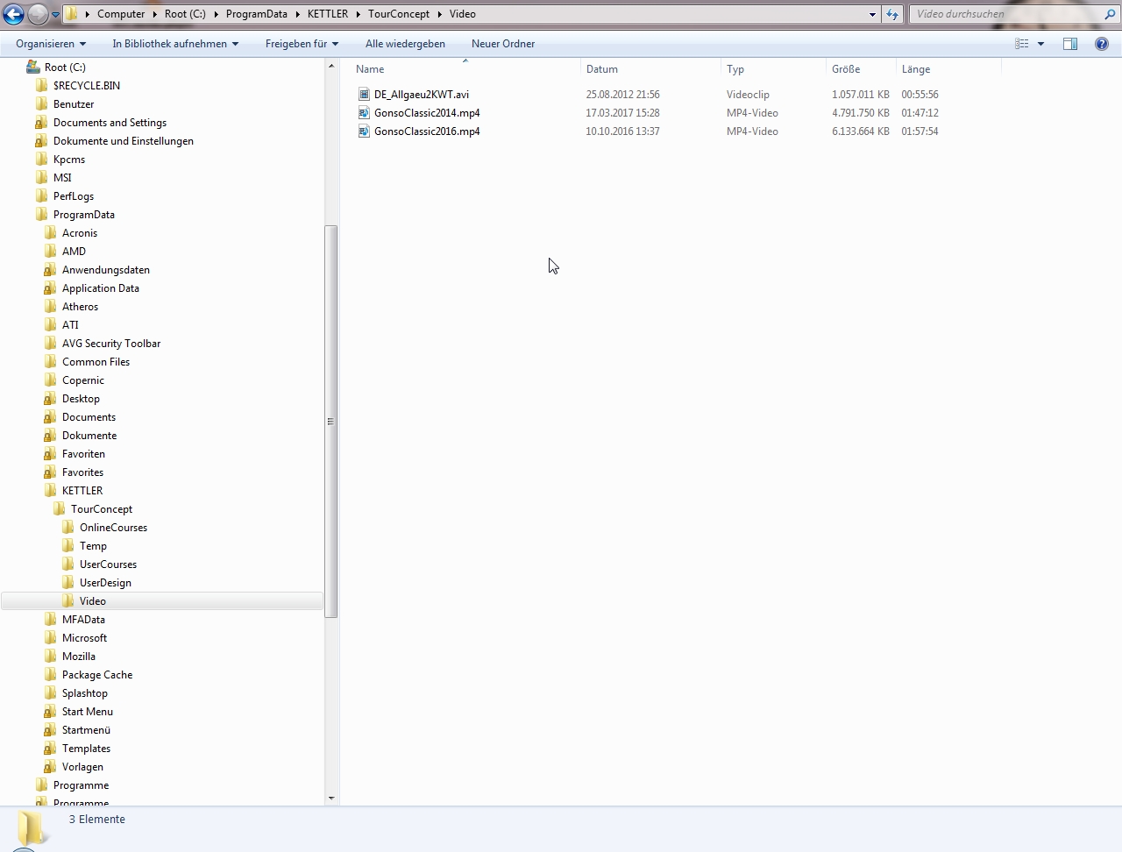Screen dimensions: 1122x852
Task: Click TourConcept in the address breadcrumb
Action: pyautogui.click(x=399, y=14)
